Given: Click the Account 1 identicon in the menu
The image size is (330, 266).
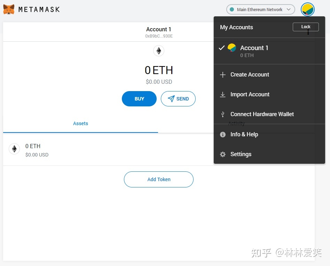Looking at the screenshot, I should click(232, 48).
